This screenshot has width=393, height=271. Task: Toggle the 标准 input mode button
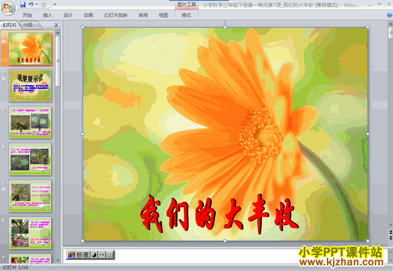82,255
